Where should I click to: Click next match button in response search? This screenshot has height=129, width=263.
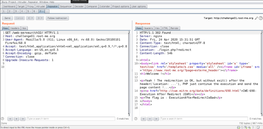(156, 119)
